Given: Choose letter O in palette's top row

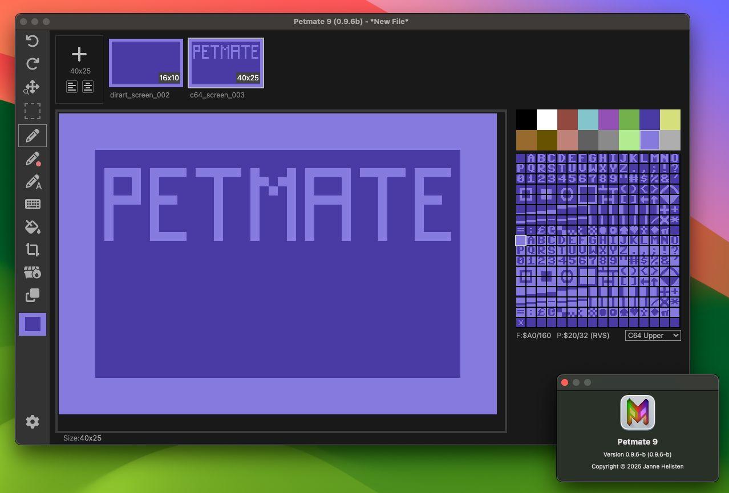Looking at the screenshot, I should tap(675, 158).
